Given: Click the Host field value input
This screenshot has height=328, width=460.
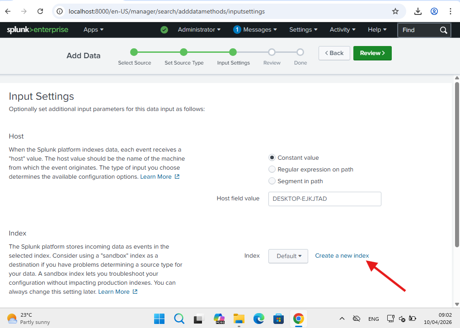Looking at the screenshot, I should tap(325, 199).
